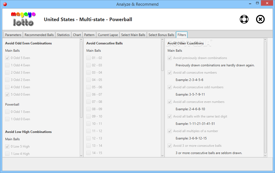
Task: Go to the Chart tab
Action: click(77, 35)
